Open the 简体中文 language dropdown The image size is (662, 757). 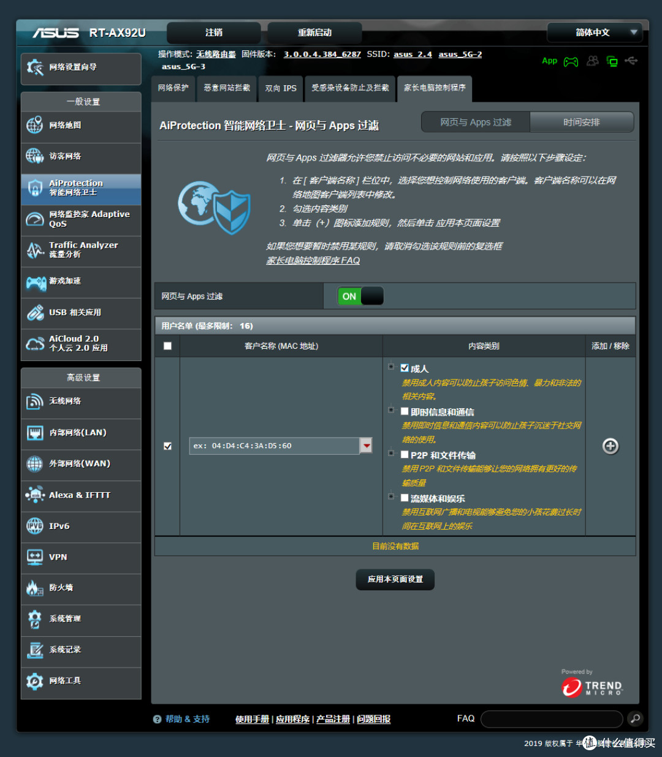[x=594, y=32]
